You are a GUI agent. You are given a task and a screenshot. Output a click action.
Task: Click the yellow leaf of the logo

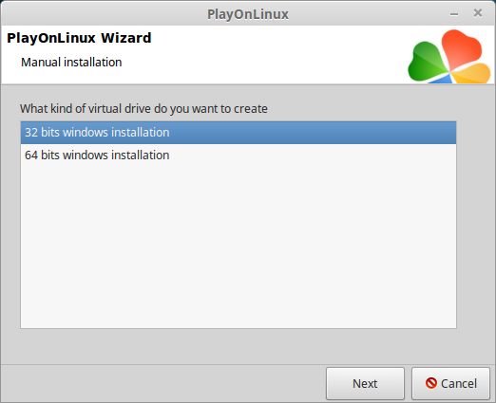click(472, 74)
